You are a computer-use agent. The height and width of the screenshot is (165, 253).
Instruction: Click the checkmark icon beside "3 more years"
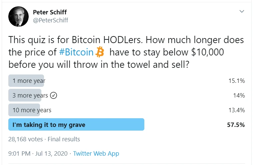(x=54, y=96)
